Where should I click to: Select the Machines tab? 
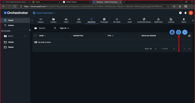click(x=91, y=21)
